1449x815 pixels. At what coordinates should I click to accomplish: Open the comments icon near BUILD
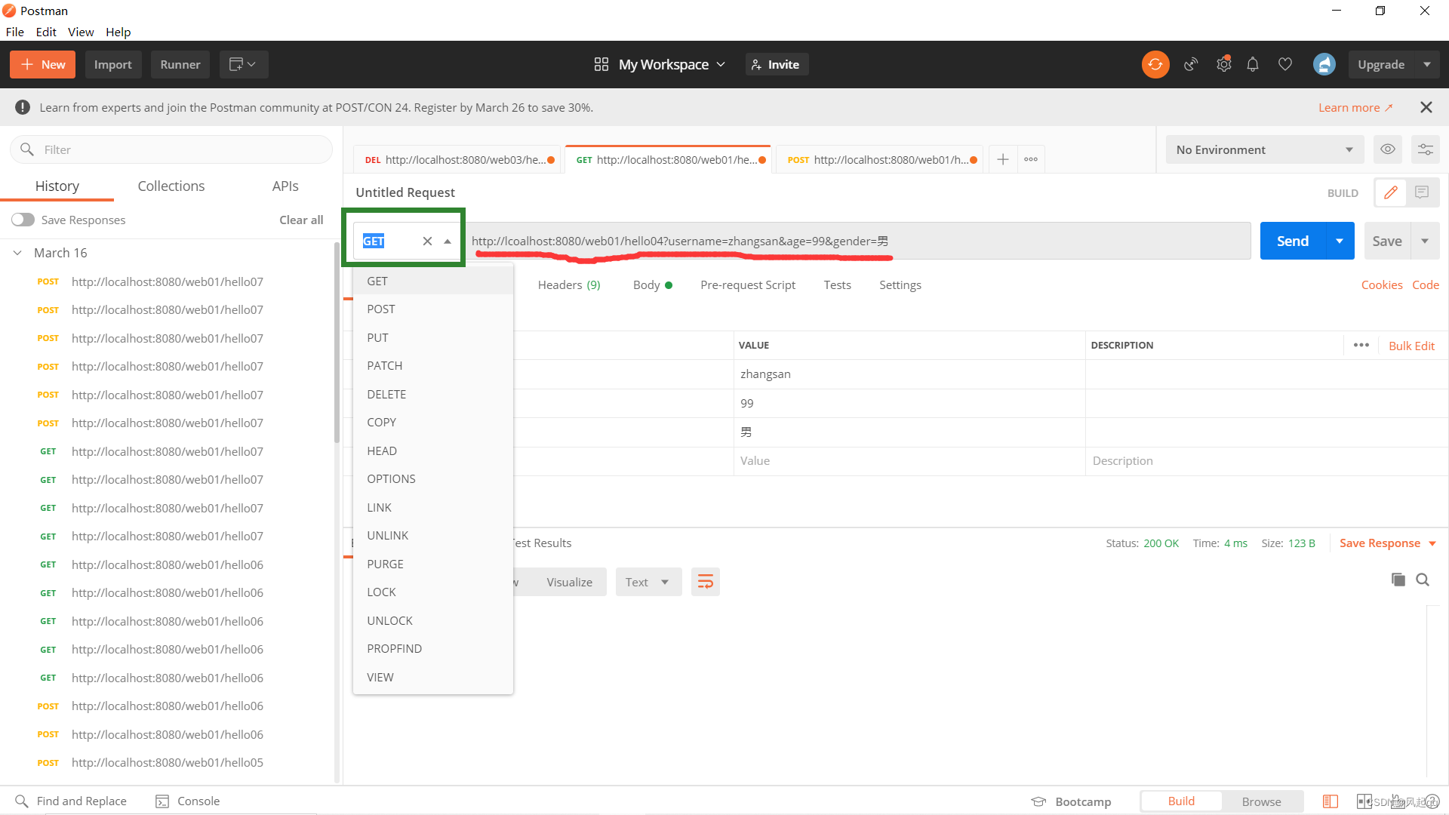(x=1422, y=192)
